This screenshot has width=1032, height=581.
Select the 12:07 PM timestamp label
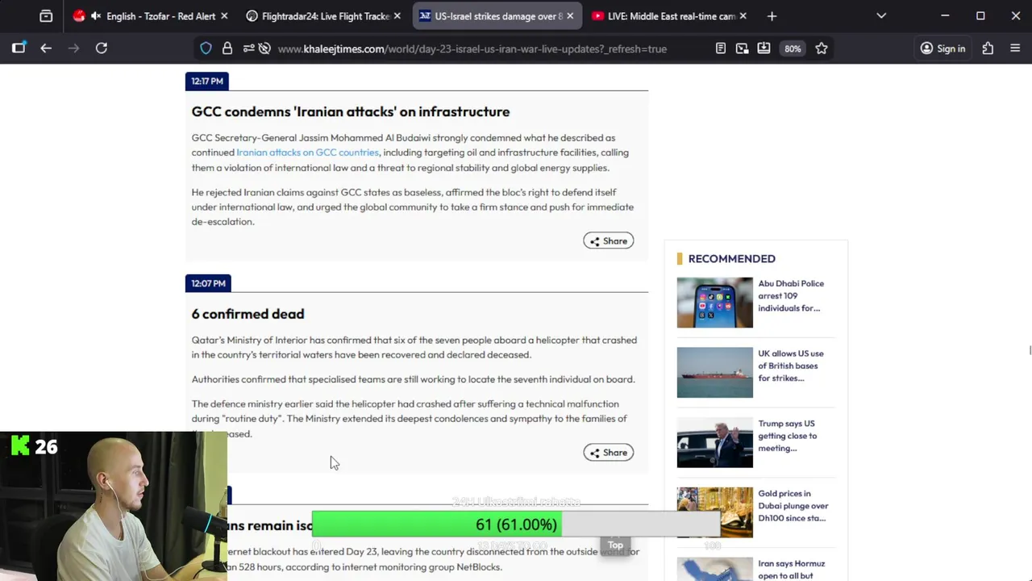tap(208, 283)
